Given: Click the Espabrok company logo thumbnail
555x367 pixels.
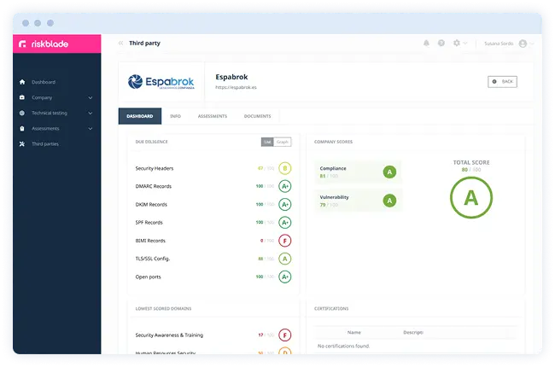Looking at the screenshot, I should pos(161,83).
